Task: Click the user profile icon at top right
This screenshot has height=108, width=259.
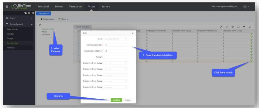Action: tap(245, 6)
